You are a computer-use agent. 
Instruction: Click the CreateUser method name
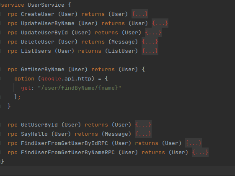pyautogui.click(x=38, y=14)
